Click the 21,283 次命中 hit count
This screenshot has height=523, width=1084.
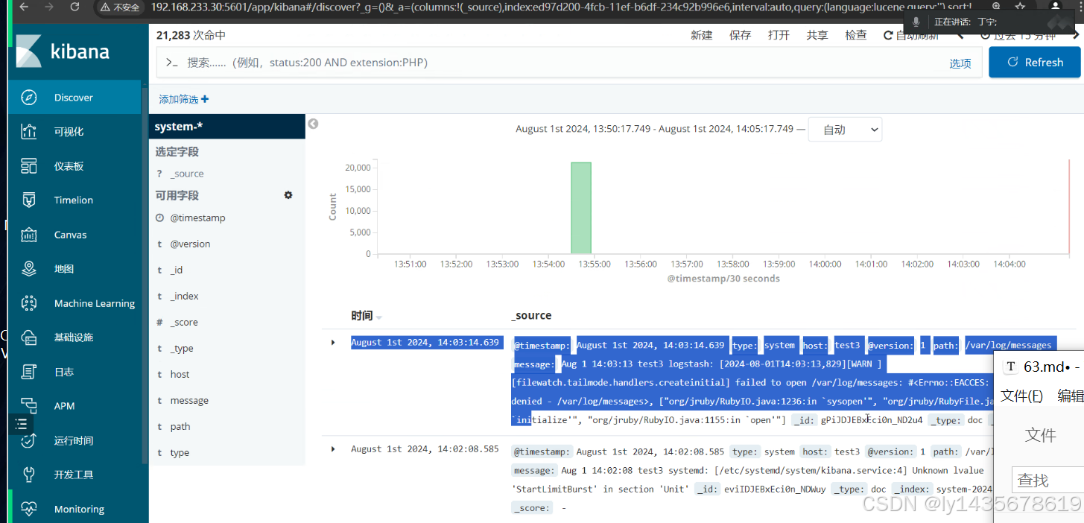[x=191, y=35]
